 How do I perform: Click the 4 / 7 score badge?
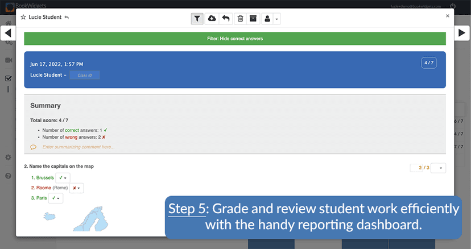(x=429, y=63)
